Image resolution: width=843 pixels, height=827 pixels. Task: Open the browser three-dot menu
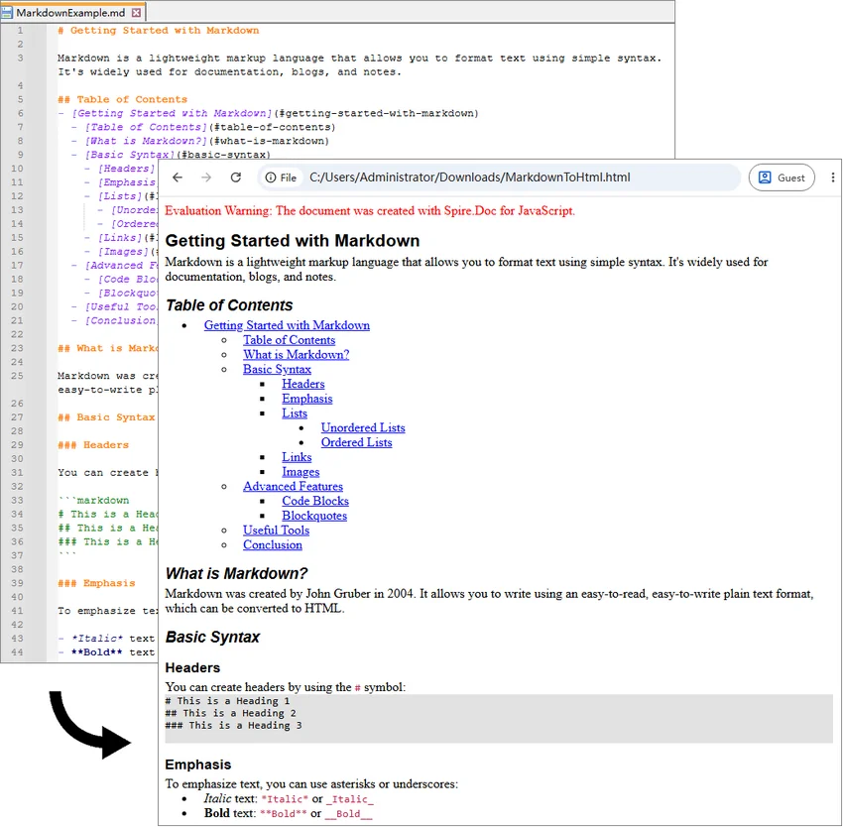pos(832,177)
